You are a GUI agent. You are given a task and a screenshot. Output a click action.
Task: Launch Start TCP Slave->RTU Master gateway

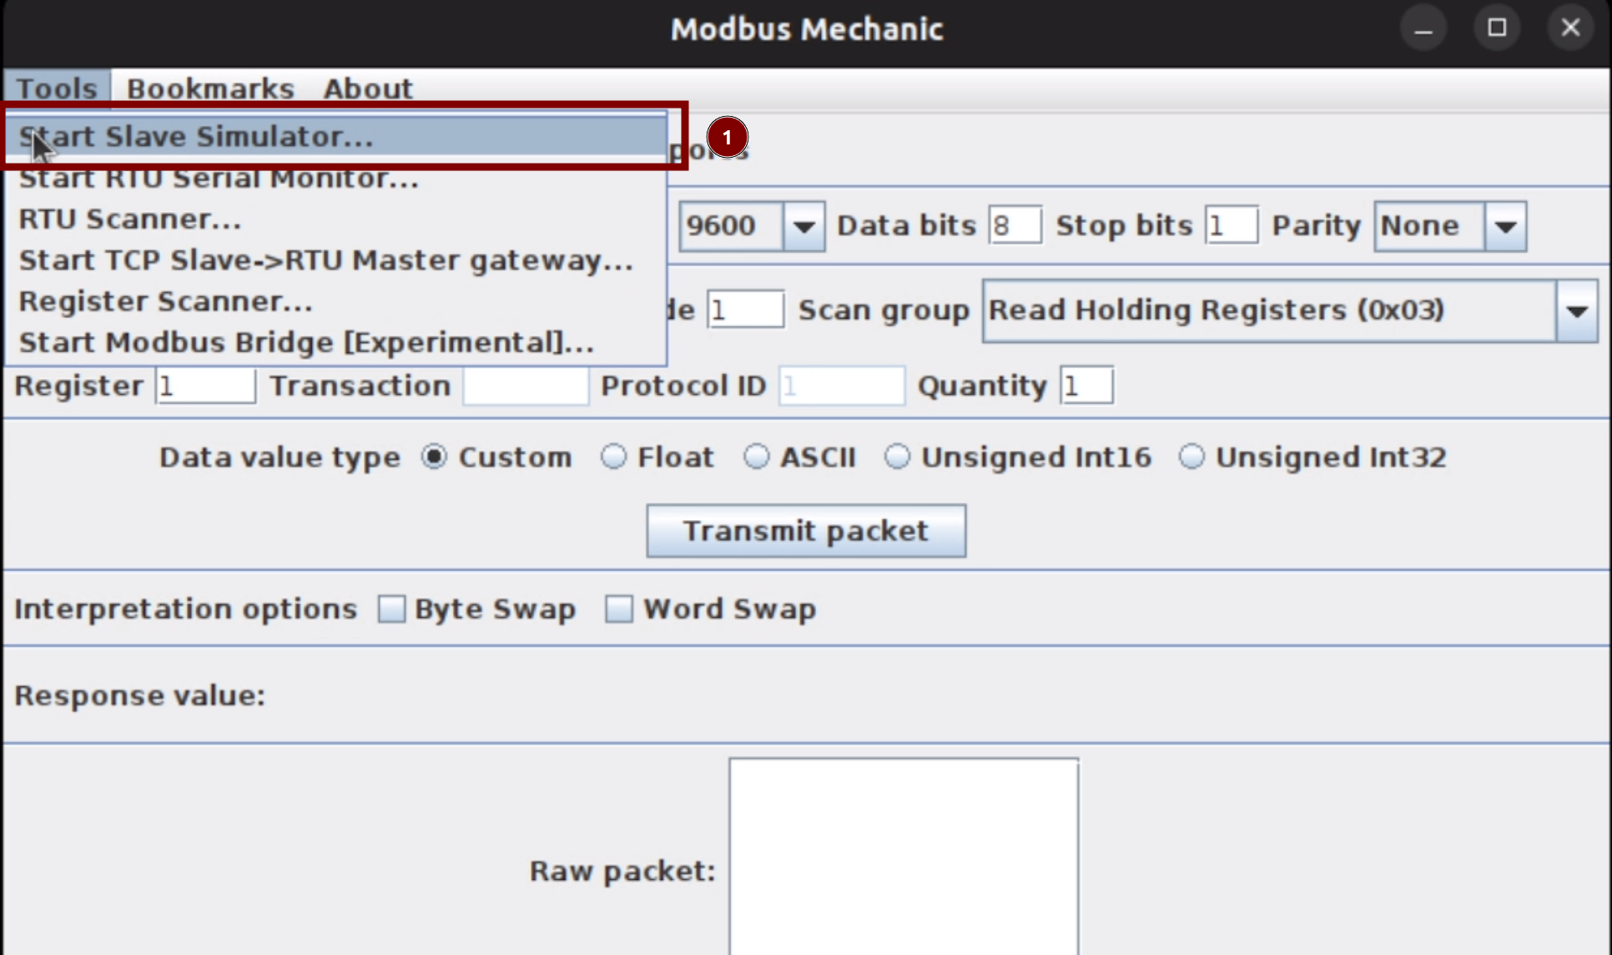click(x=336, y=260)
